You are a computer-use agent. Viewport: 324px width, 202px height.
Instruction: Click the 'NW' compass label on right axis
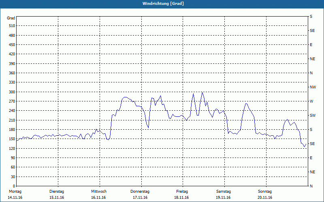313,87
